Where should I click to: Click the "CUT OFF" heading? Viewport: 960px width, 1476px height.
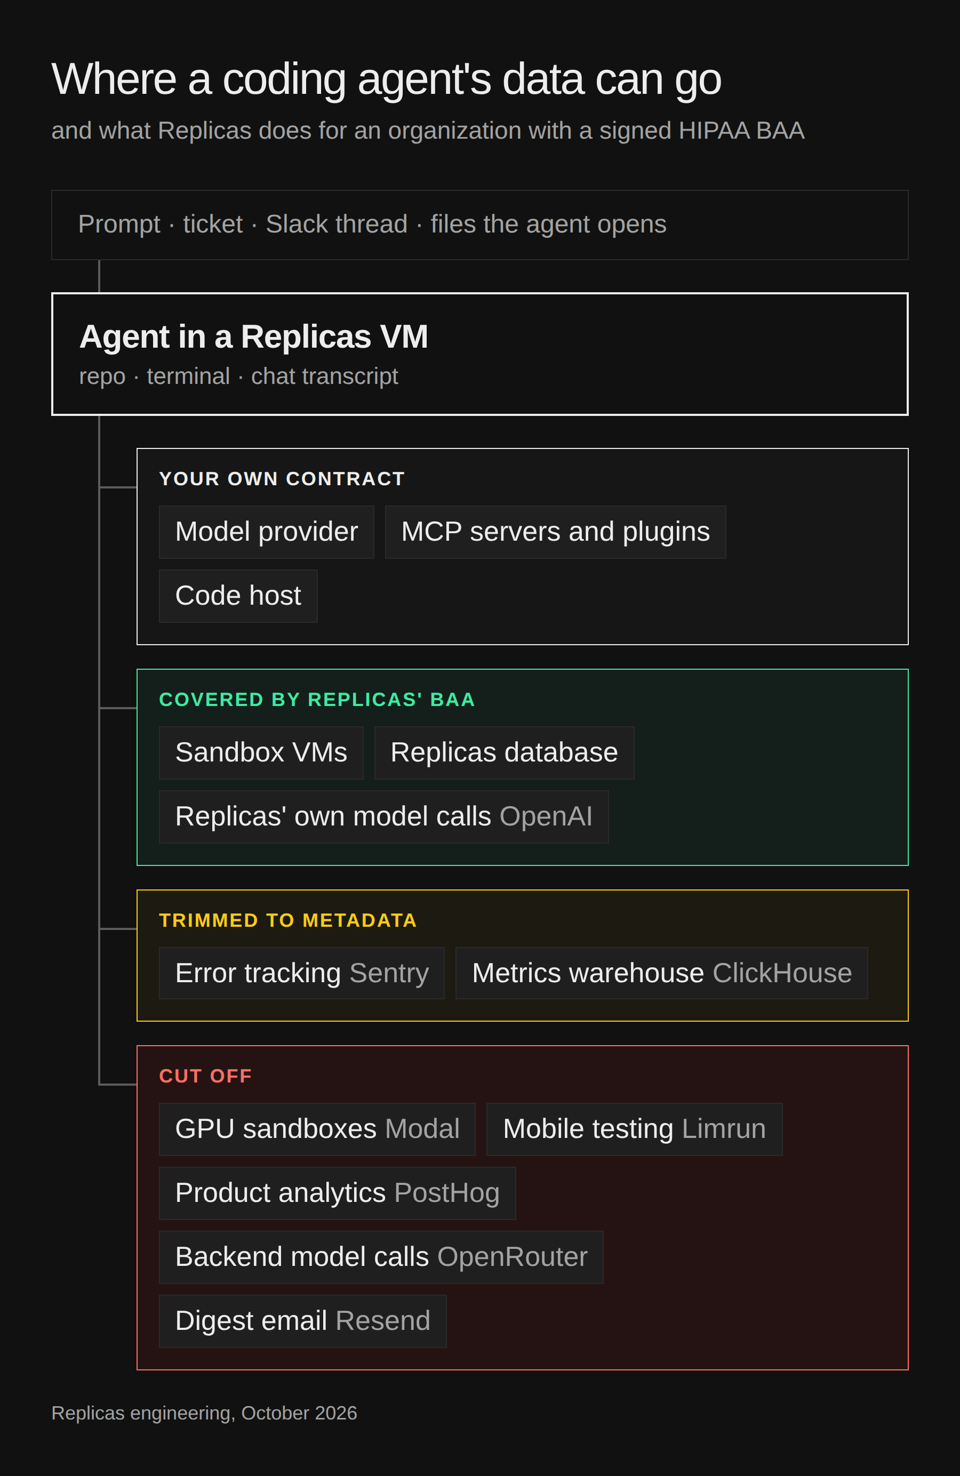point(206,1076)
